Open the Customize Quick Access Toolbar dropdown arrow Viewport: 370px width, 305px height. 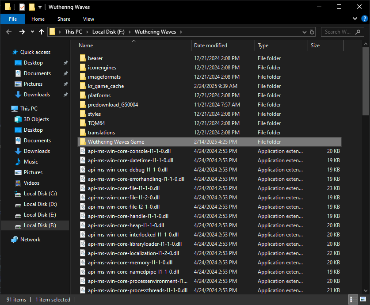[40, 8]
